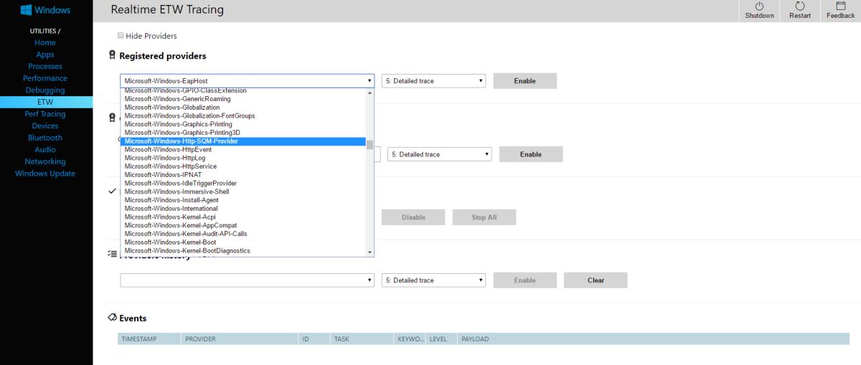Open the Feedback icon

pyautogui.click(x=841, y=6)
